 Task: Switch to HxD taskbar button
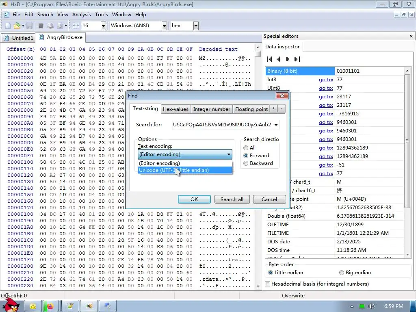pos(89,306)
